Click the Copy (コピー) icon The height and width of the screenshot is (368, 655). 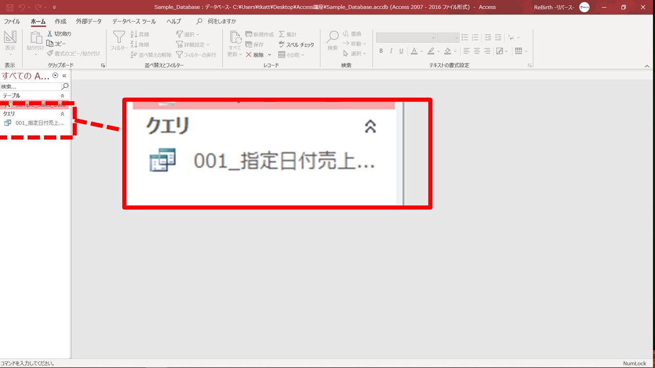click(x=50, y=43)
